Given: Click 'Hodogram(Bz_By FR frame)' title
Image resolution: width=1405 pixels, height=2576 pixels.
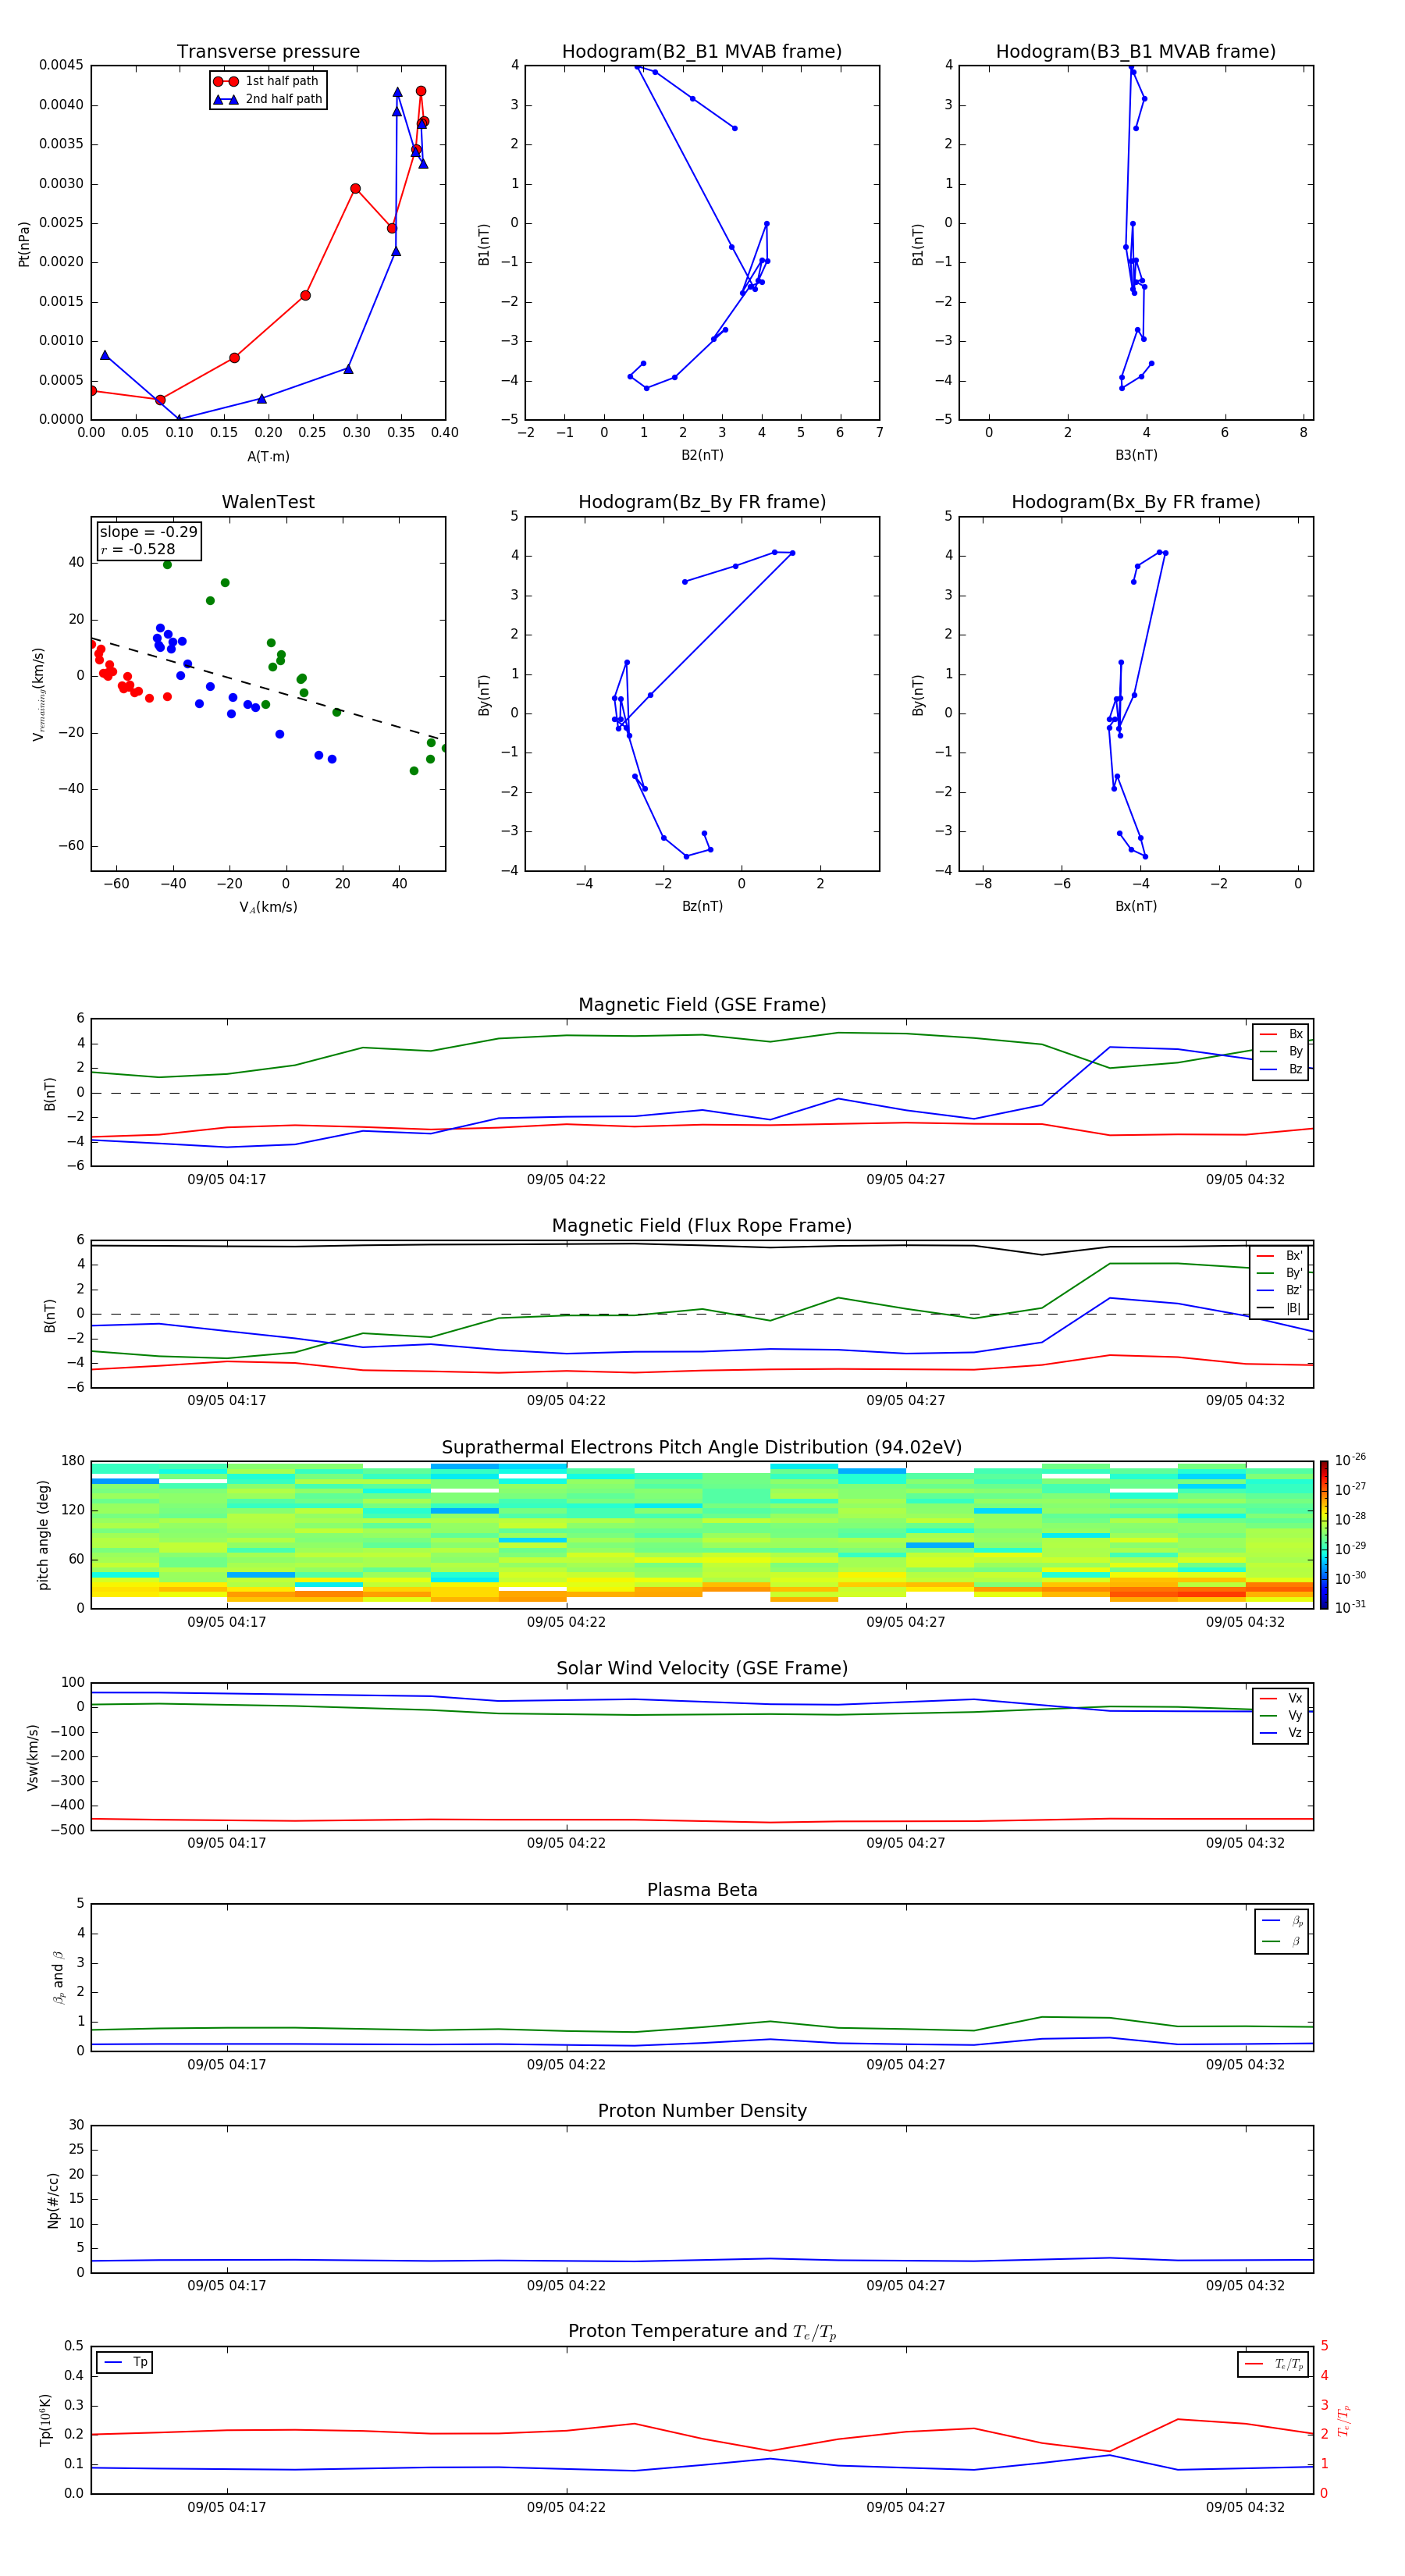Looking at the screenshot, I should point(702,502).
